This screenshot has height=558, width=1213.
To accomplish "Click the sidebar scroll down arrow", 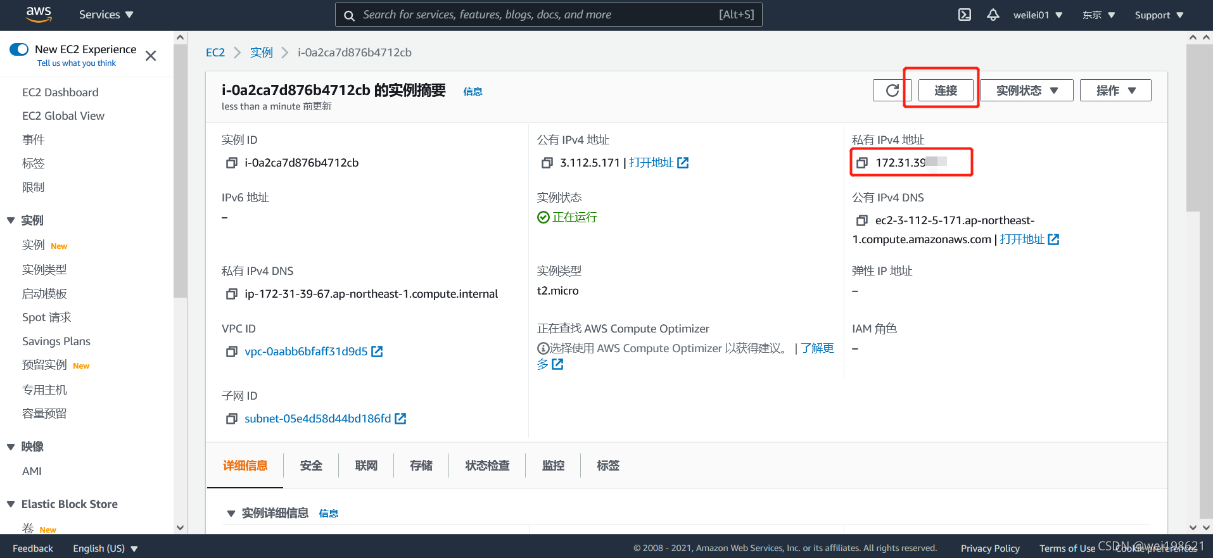I will [x=180, y=528].
